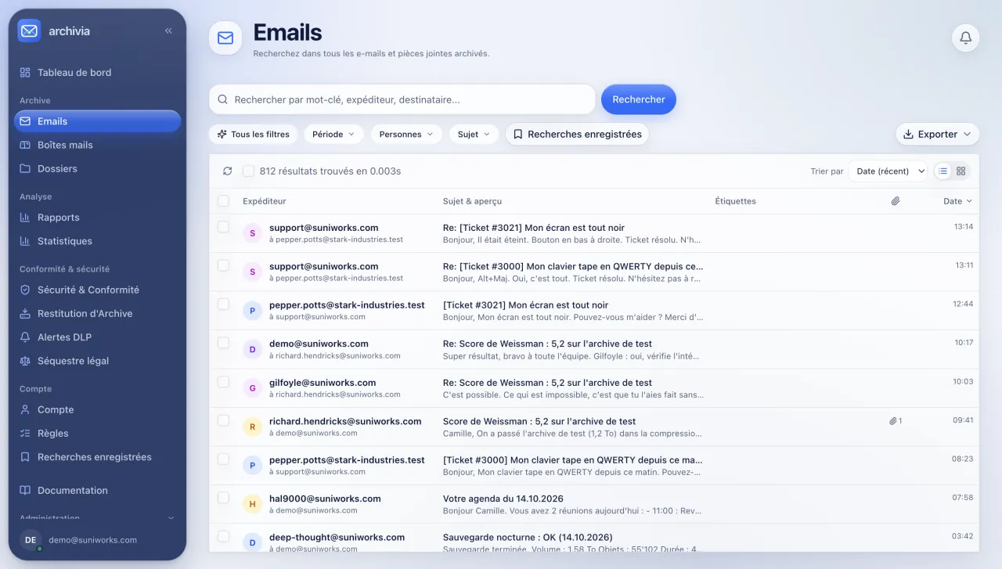1002x569 pixels.
Task: Tick the select-all checkbox beside 812 résultats
Action: tap(248, 171)
